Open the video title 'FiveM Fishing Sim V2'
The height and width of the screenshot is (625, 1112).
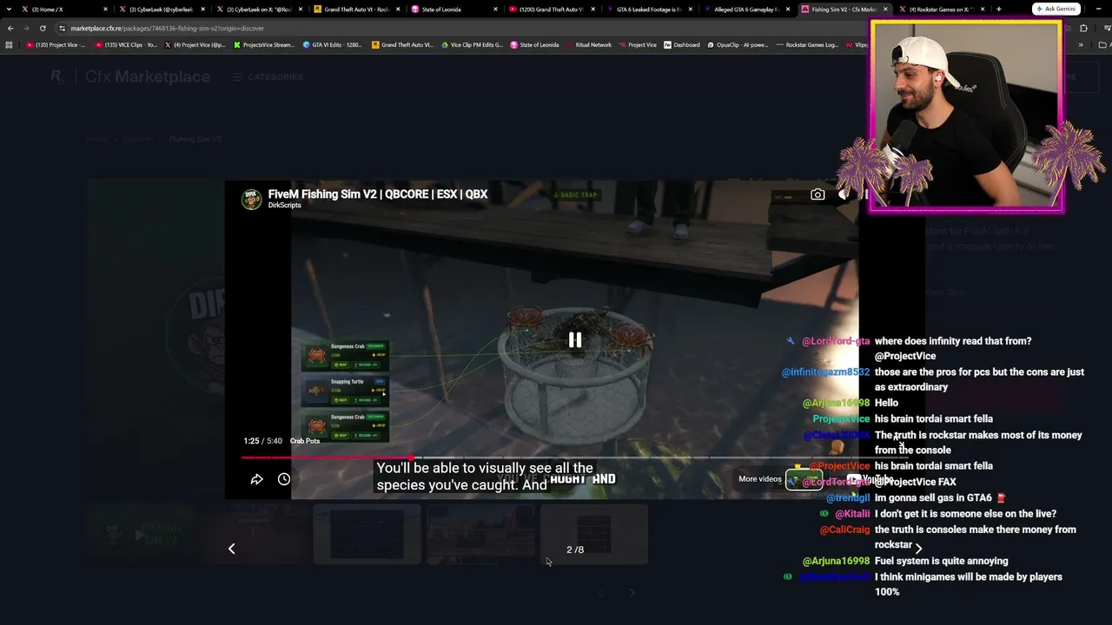tap(378, 194)
